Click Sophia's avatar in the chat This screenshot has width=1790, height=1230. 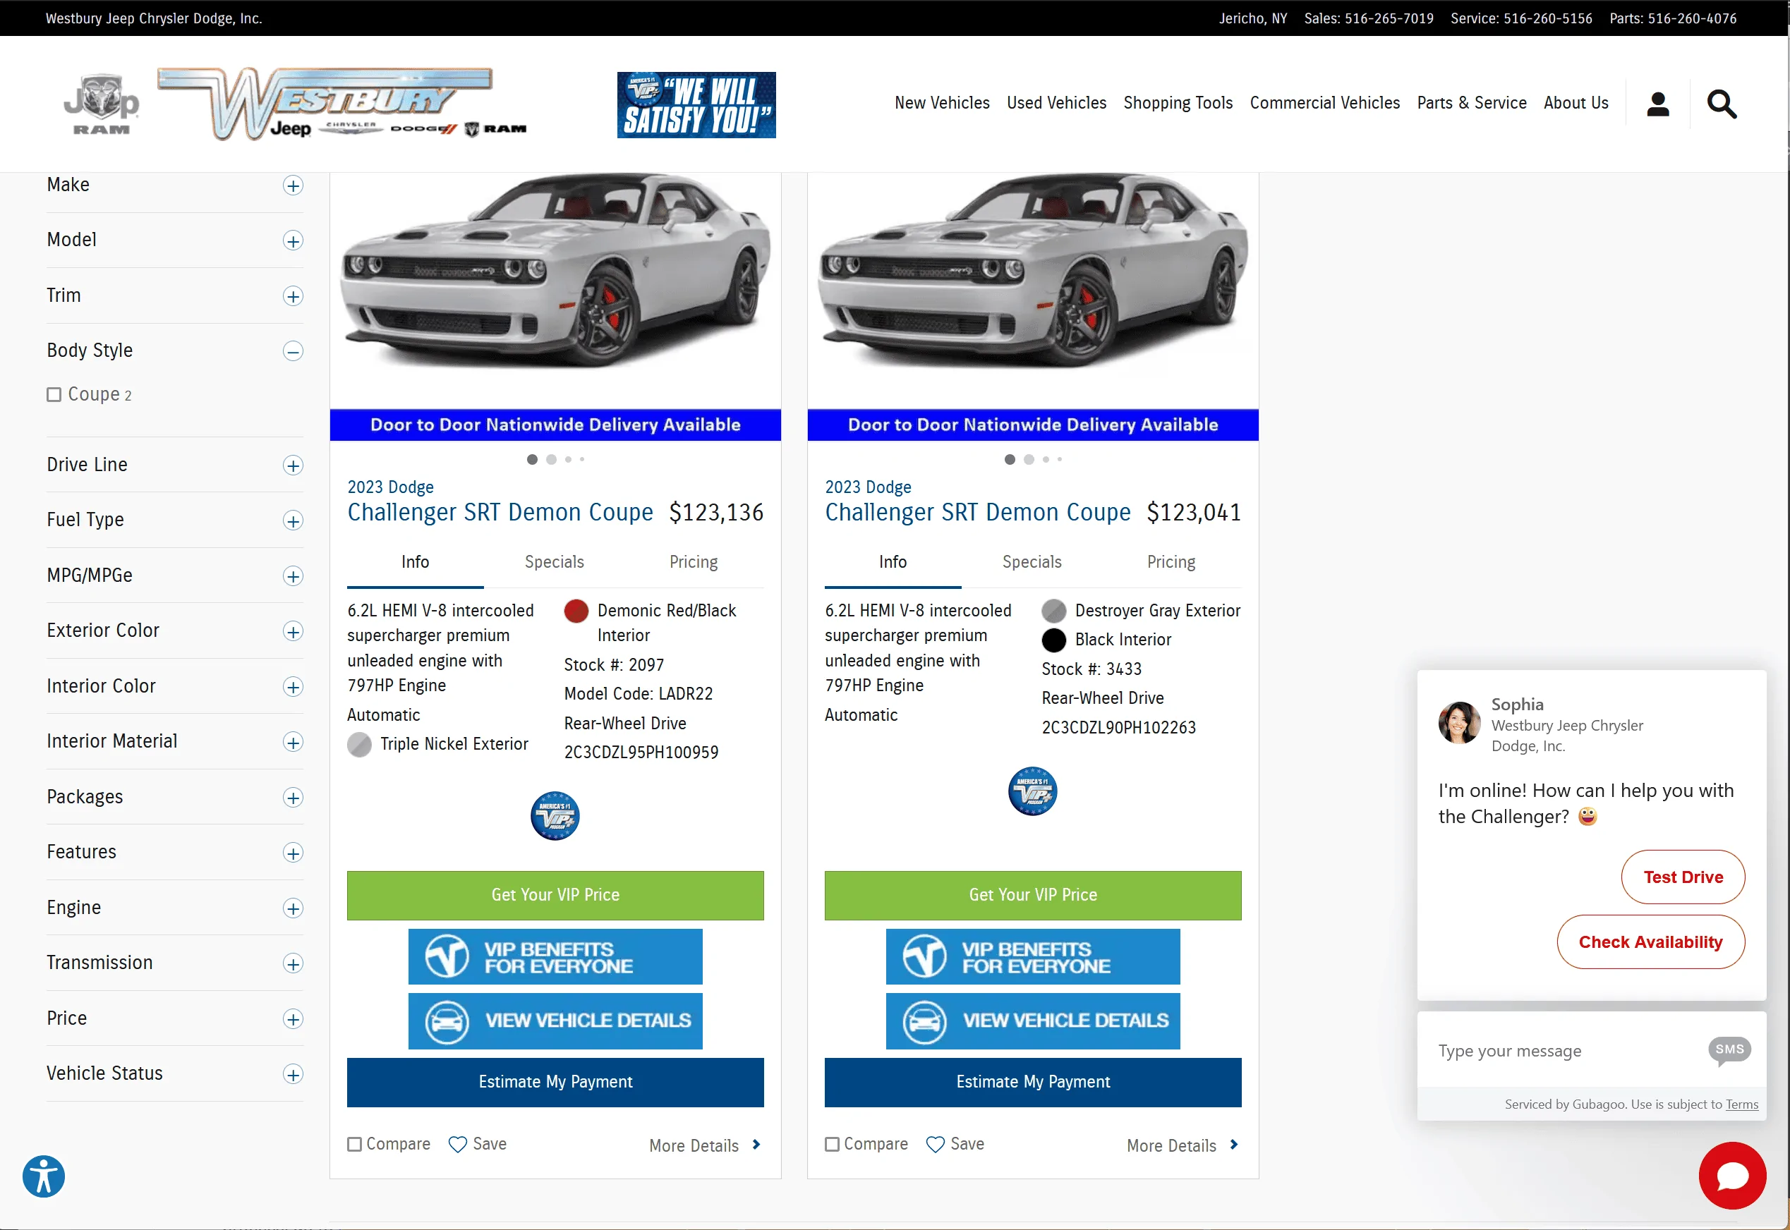pos(1459,722)
